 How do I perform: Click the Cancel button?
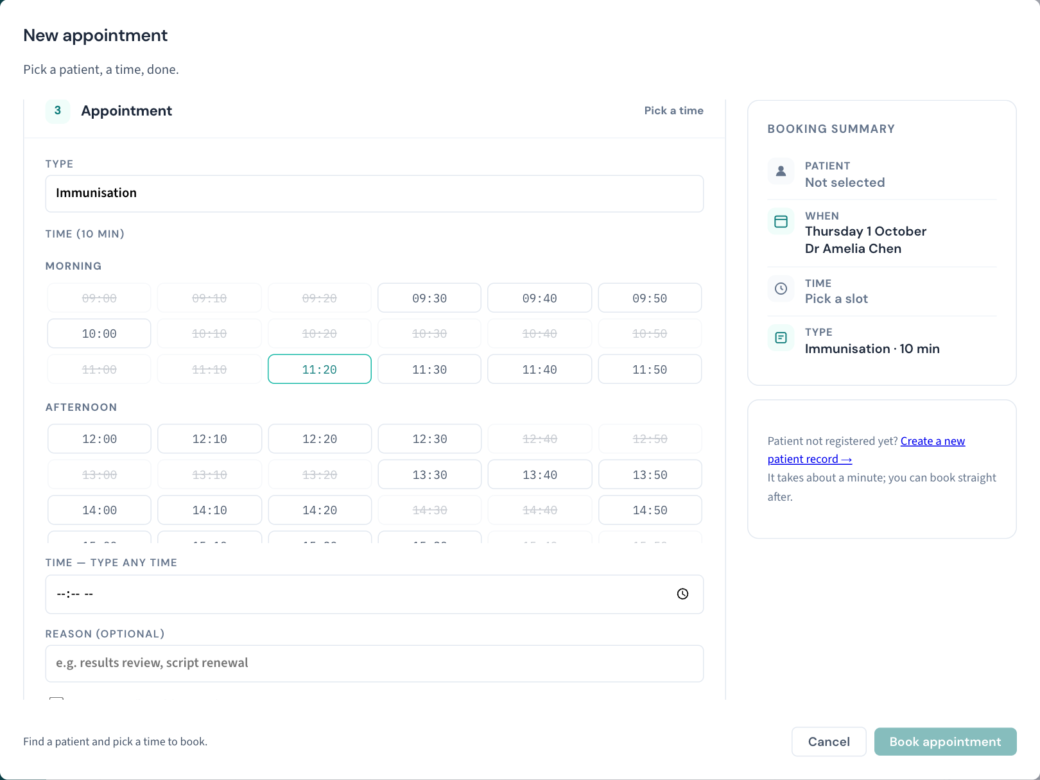[829, 741]
